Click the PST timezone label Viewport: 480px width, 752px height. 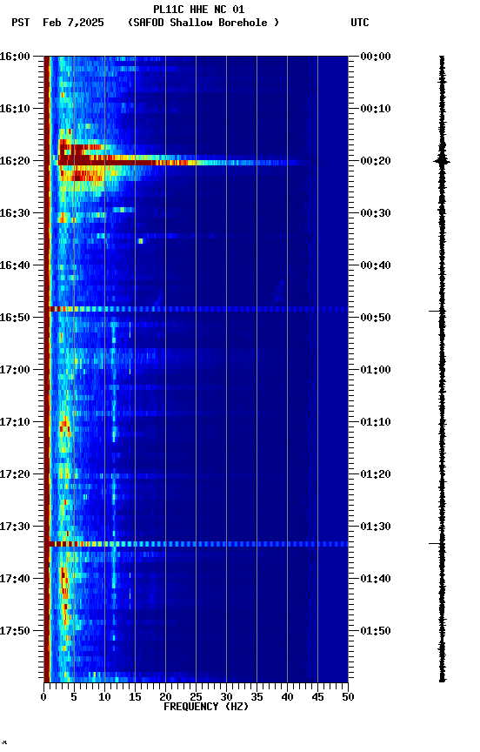point(21,23)
